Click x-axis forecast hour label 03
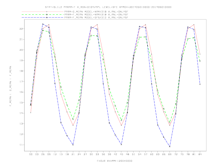The width and height of the screenshot is (218, 168). coord(37,154)
